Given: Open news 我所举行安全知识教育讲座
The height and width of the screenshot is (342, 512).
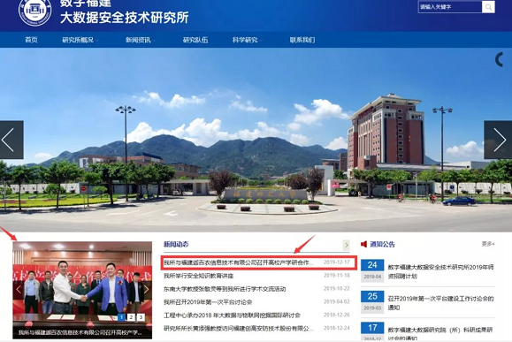Looking at the screenshot, I should click(199, 276).
